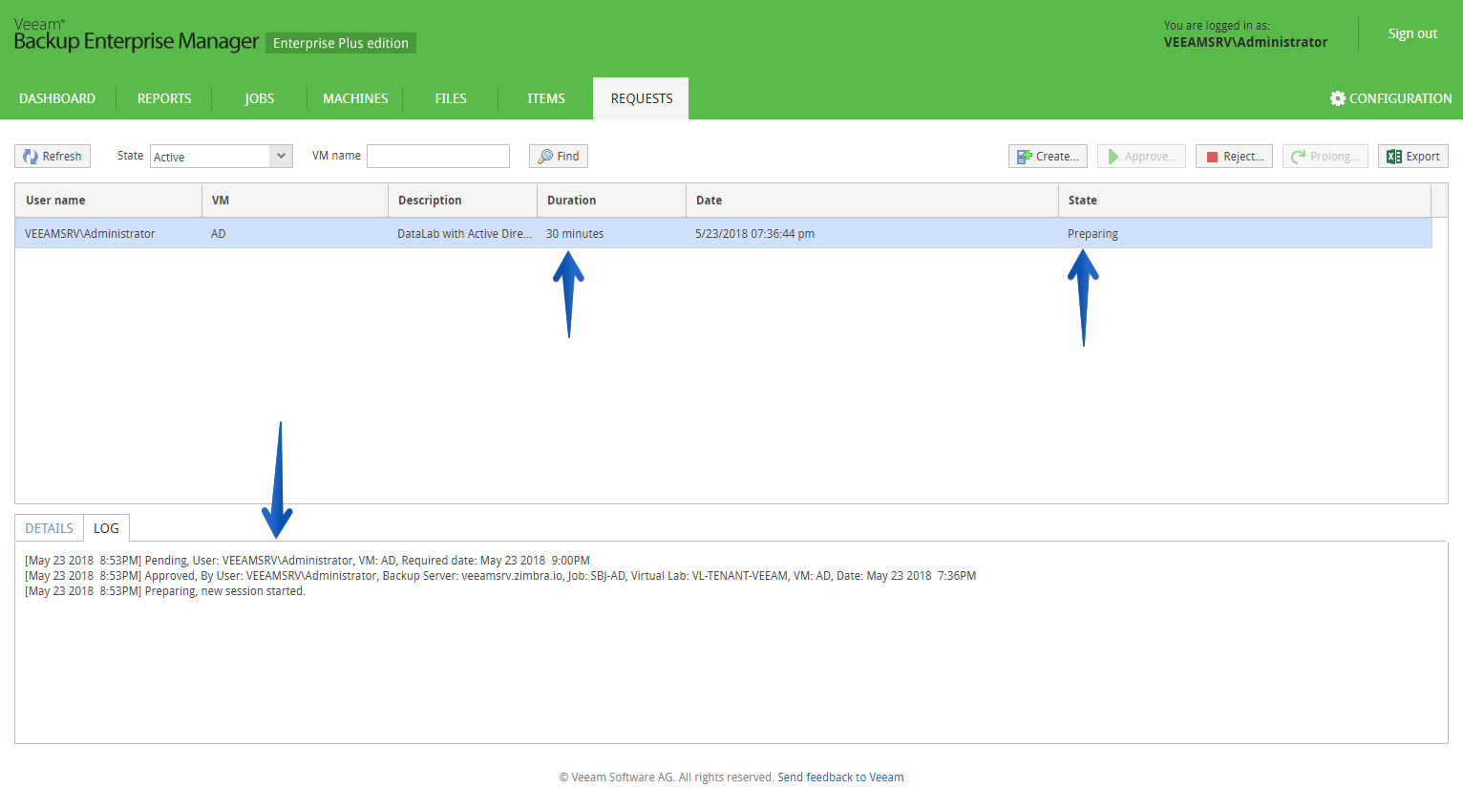This screenshot has height=788, width=1463.
Task: Click the Prolong... button label
Action: [x=1335, y=157]
